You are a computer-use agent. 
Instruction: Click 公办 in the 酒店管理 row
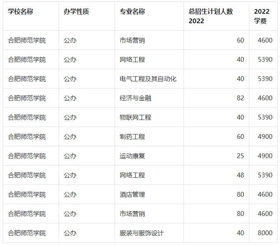pyautogui.click(x=70, y=194)
